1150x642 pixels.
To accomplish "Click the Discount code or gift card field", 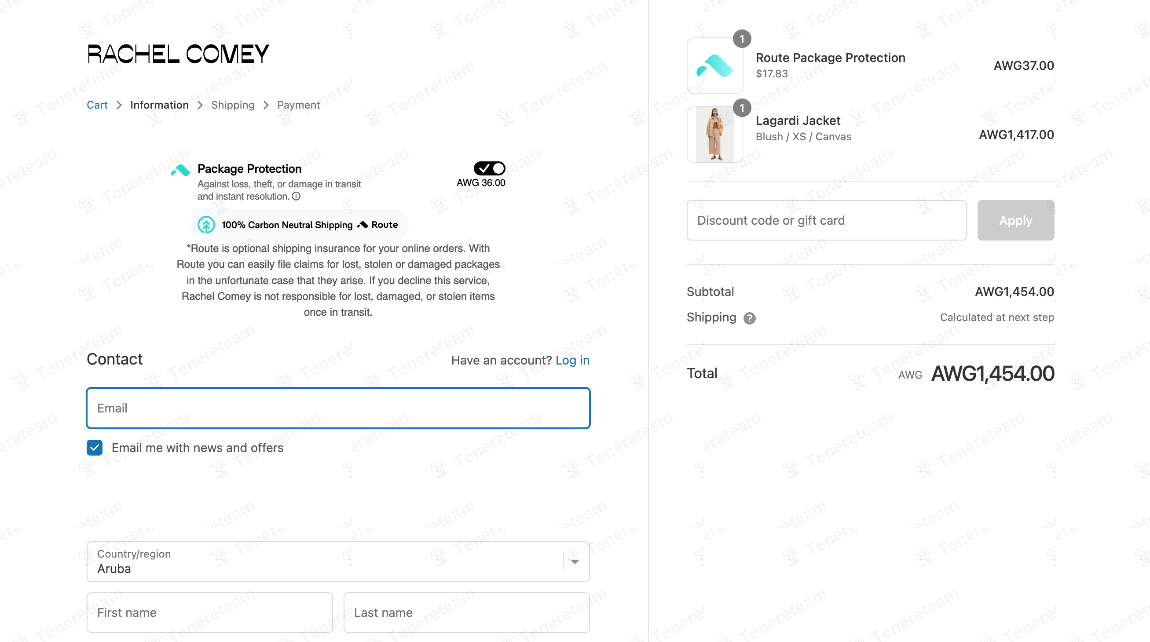I will [x=826, y=220].
